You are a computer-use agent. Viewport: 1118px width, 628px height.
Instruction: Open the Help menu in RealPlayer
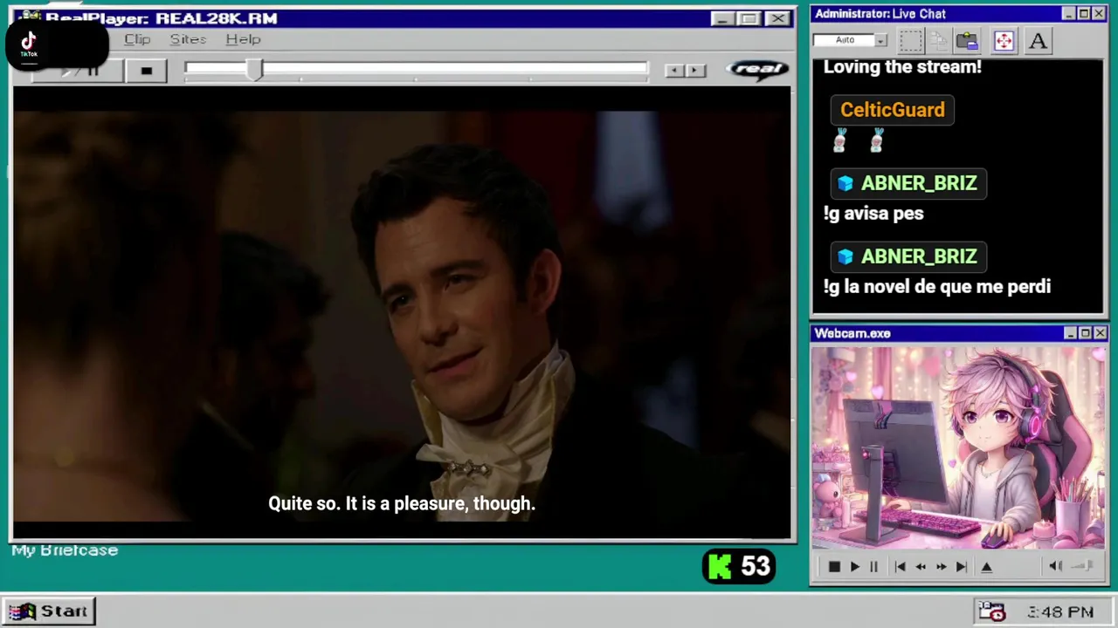pos(243,39)
